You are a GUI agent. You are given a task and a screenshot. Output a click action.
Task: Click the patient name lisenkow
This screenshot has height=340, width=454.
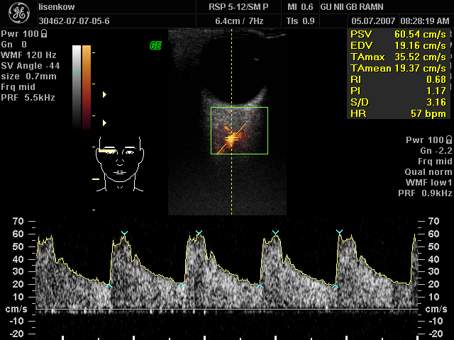pos(57,7)
